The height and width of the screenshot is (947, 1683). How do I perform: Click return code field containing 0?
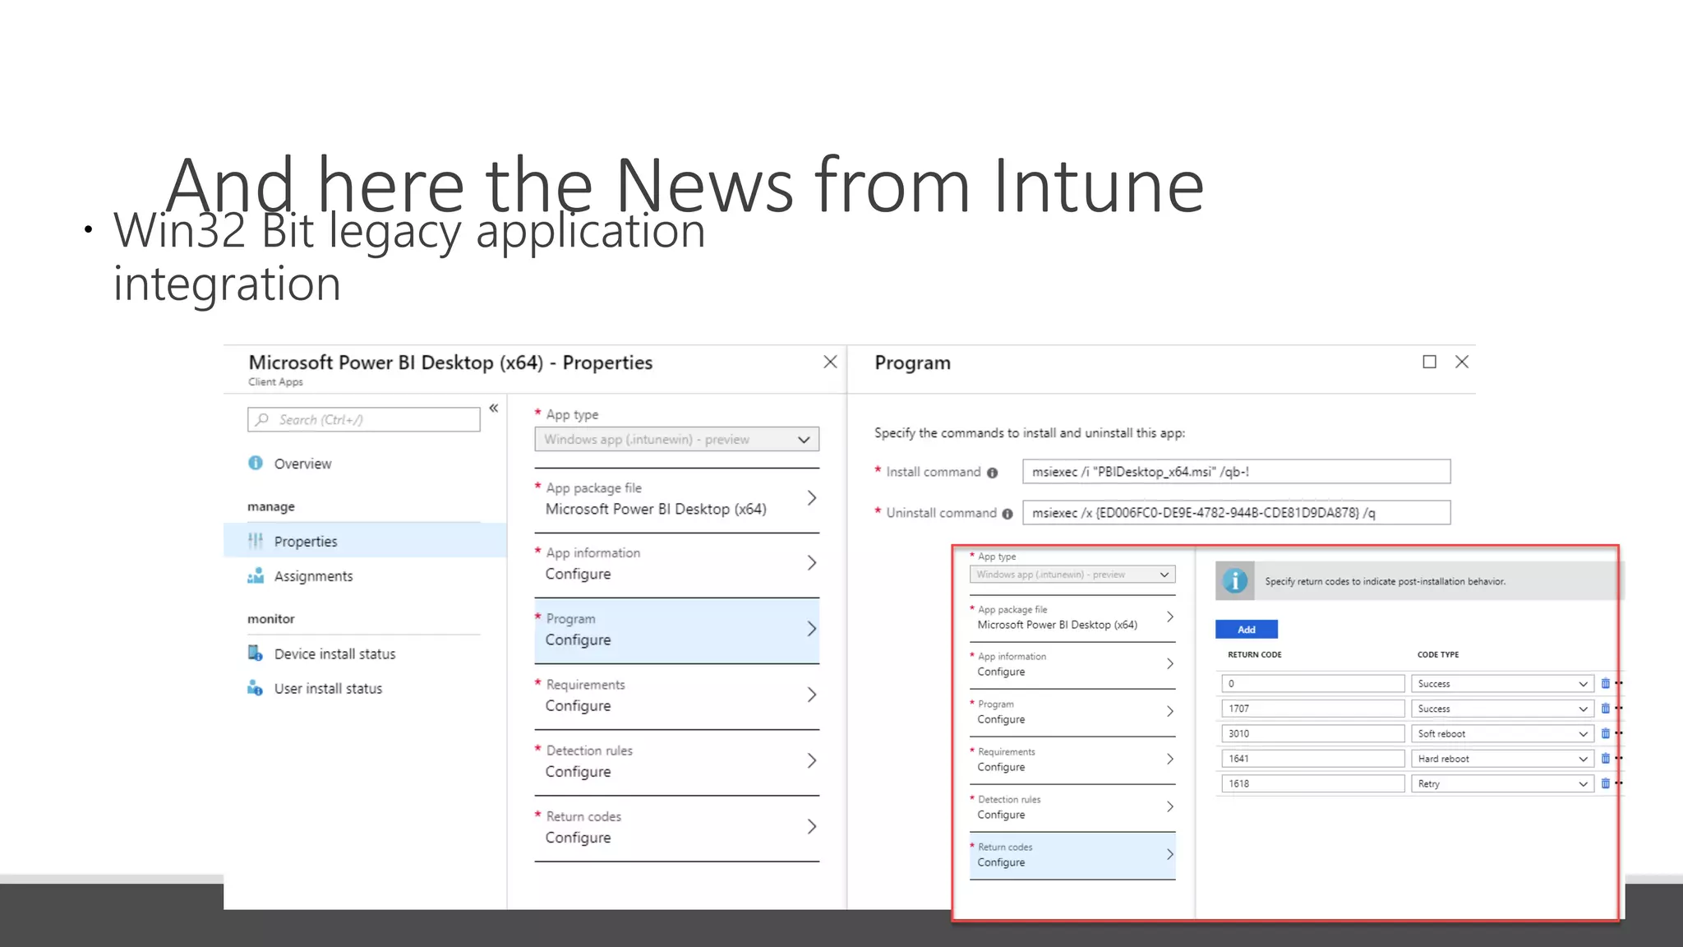click(x=1313, y=684)
